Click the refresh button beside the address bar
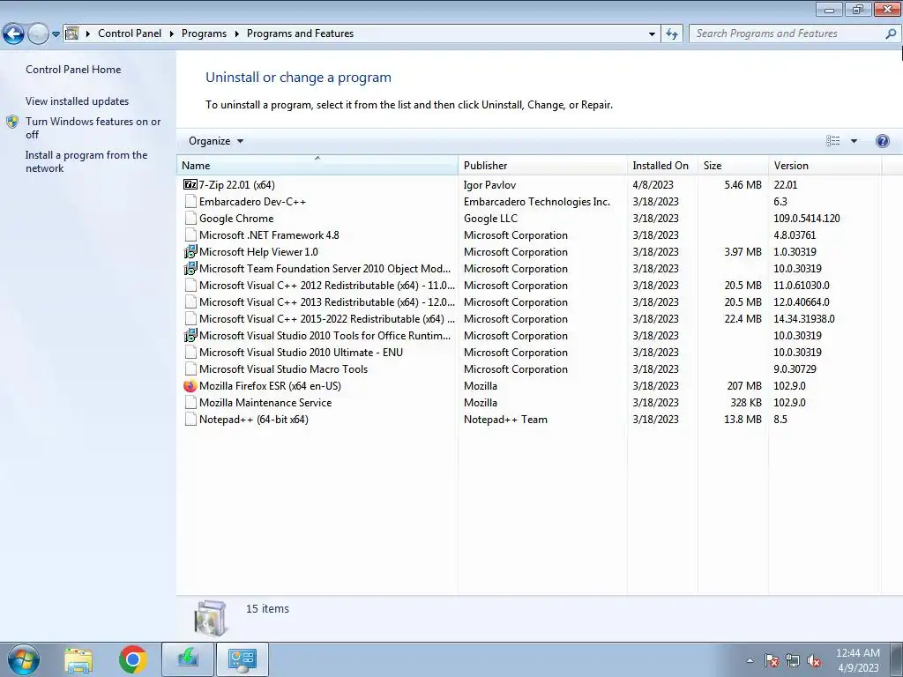This screenshot has width=903, height=677. [x=671, y=34]
